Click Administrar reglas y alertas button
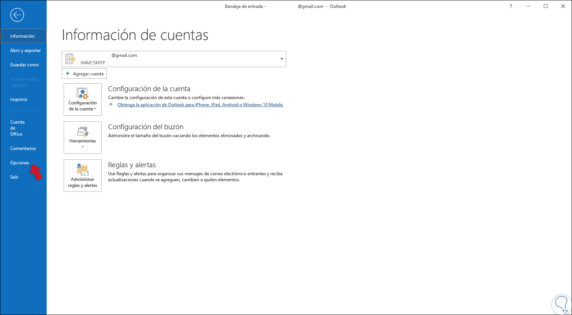The height and width of the screenshot is (315, 572). point(82,176)
